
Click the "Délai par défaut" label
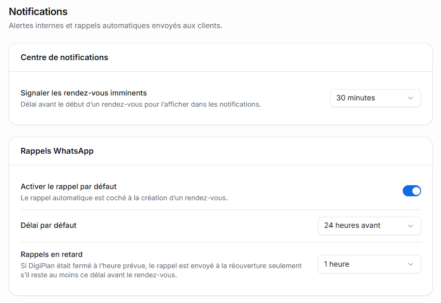[x=48, y=225]
